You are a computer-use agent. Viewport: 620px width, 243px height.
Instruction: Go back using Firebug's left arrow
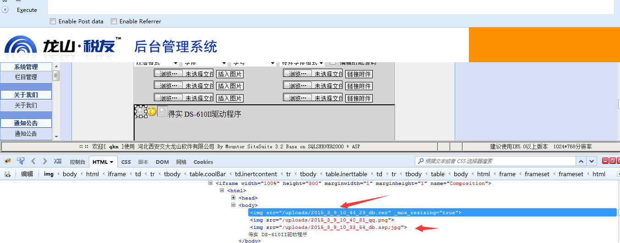[x=33, y=161]
